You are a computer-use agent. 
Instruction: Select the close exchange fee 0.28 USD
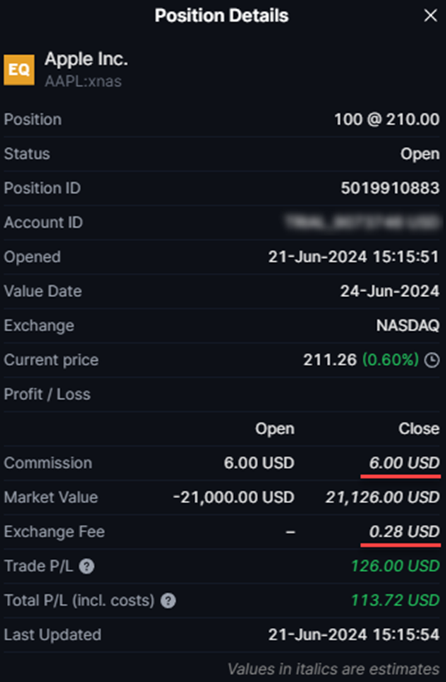404,532
